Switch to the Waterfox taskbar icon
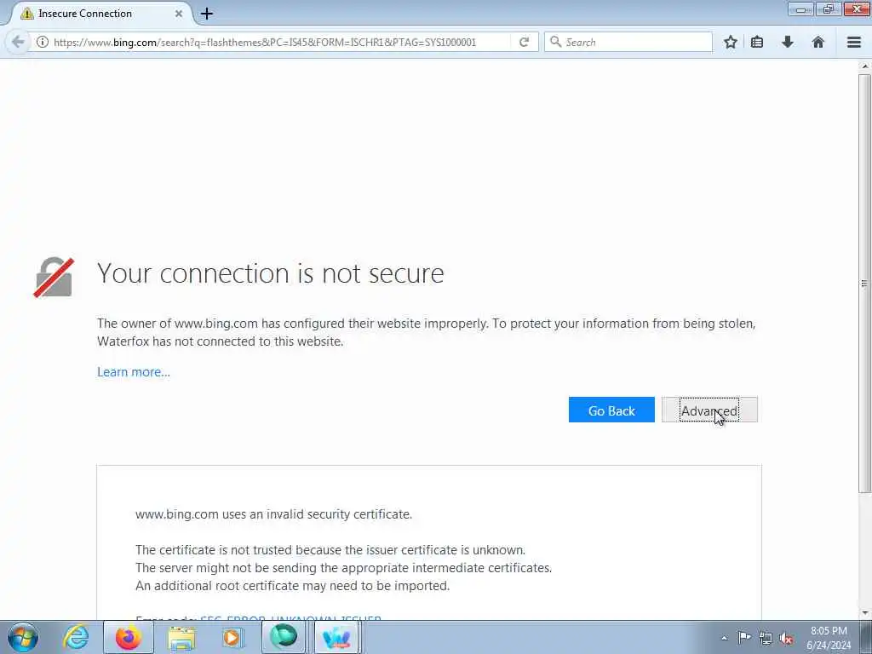Screen dimensions: 872x654 click(x=284, y=637)
